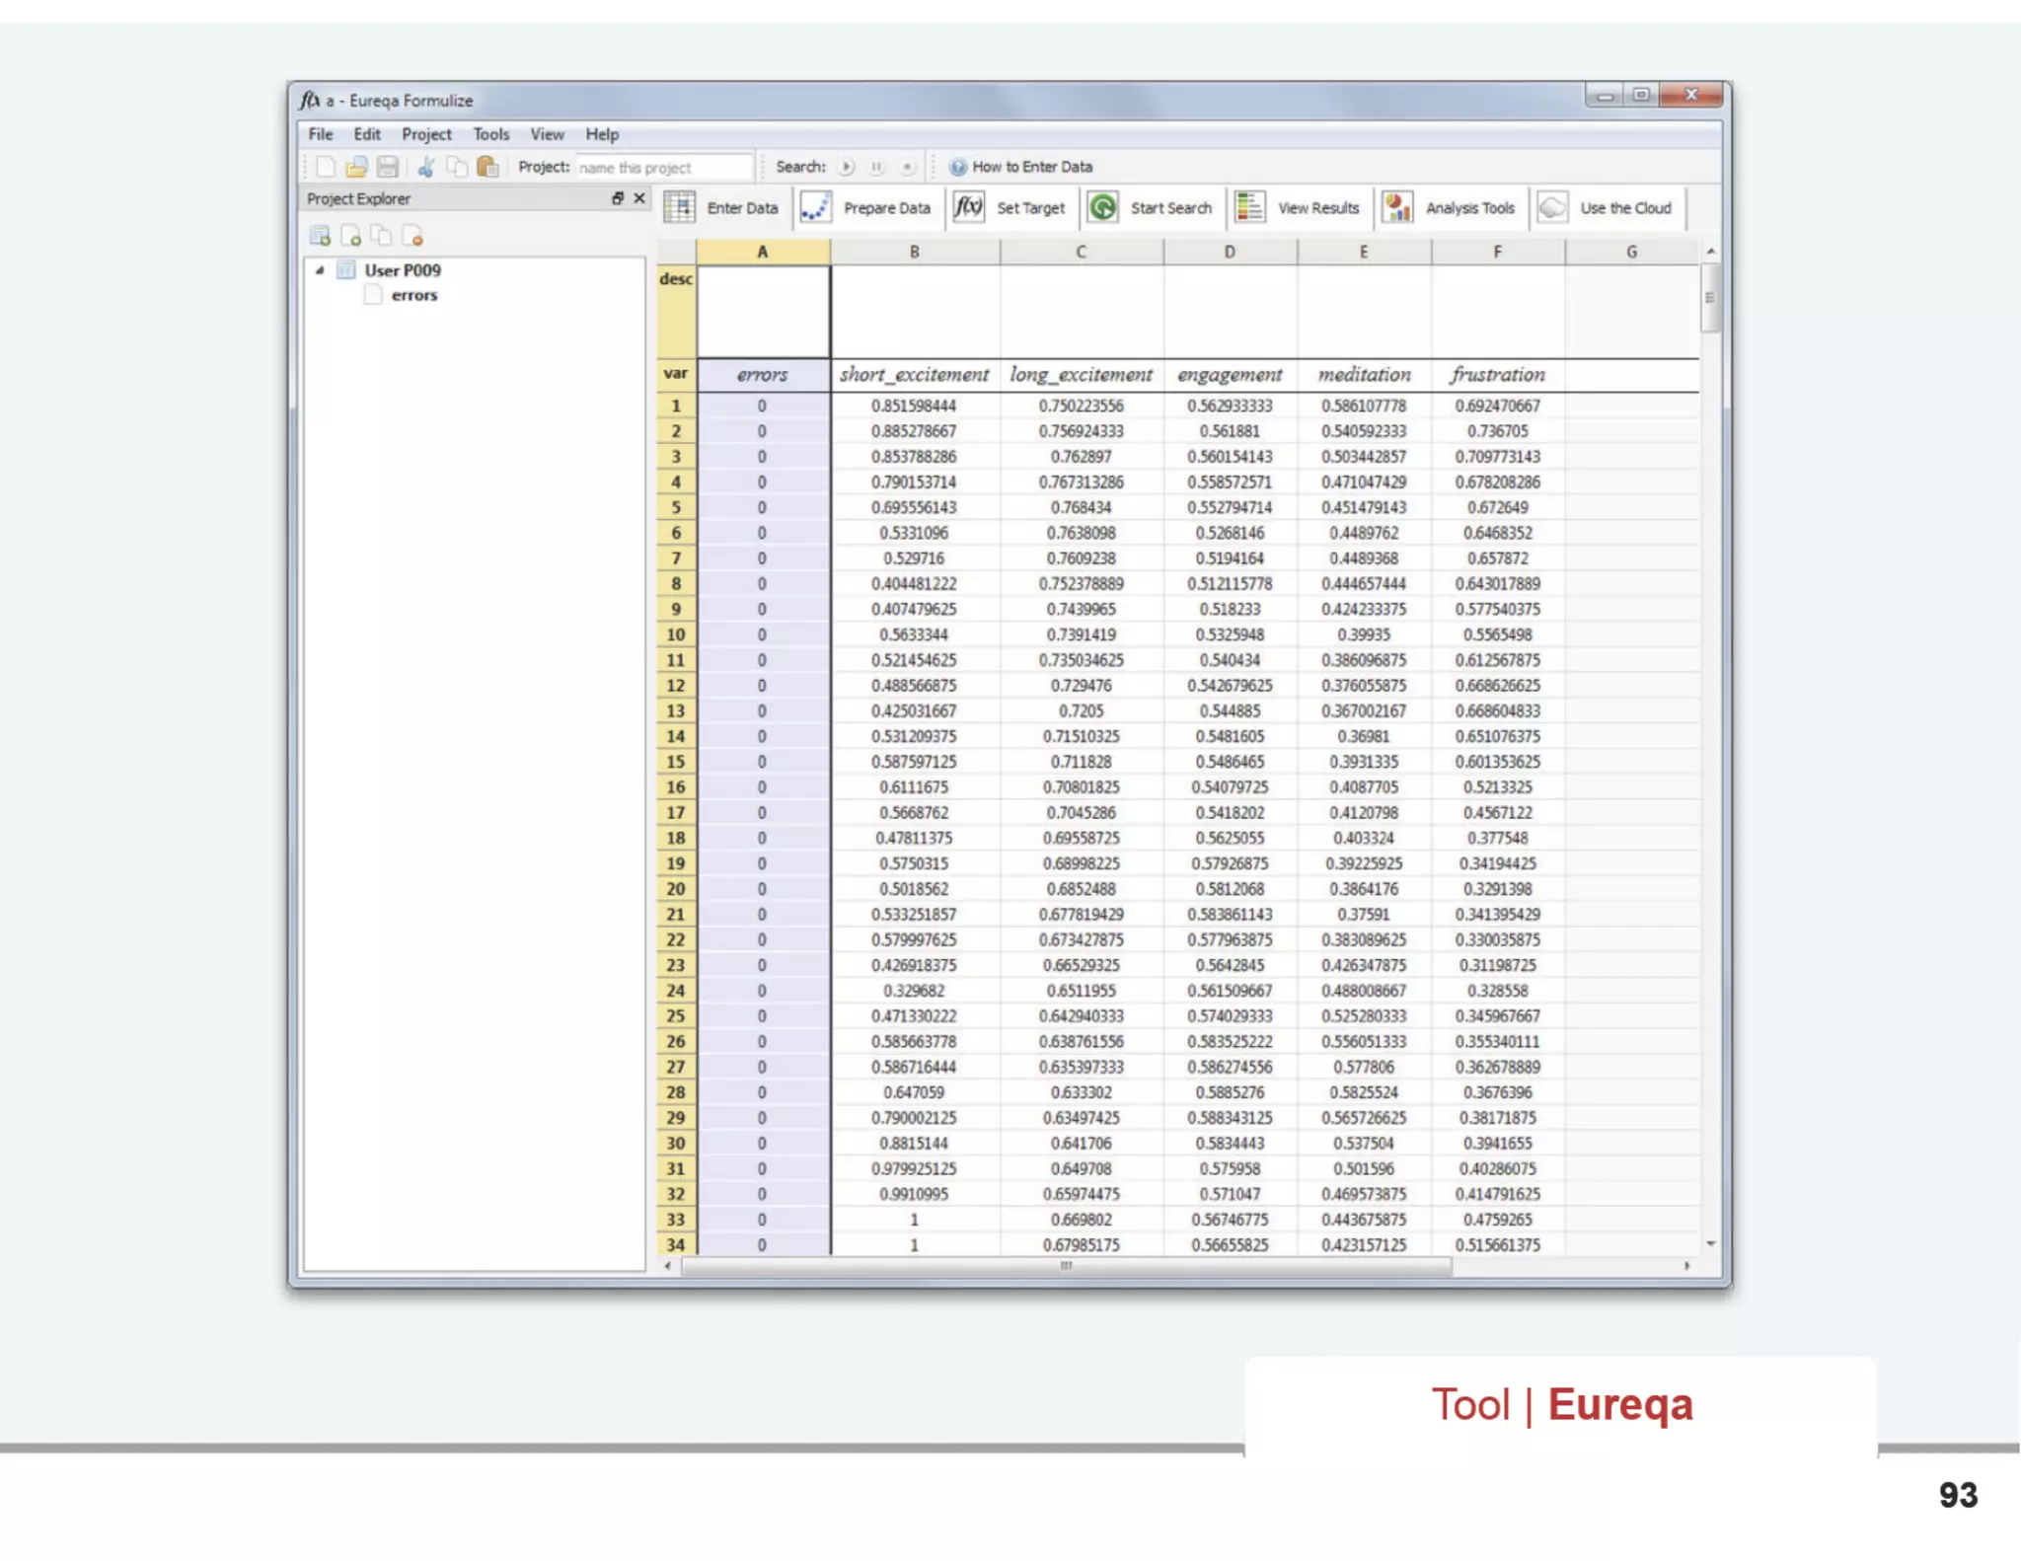Click the Analysis Tools chart icon

[1397, 207]
